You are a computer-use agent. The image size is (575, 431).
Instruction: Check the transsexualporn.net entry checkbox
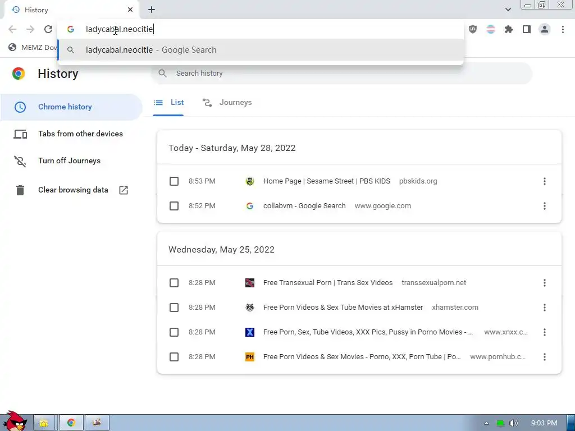pyautogui.click(x=174, y=283)
